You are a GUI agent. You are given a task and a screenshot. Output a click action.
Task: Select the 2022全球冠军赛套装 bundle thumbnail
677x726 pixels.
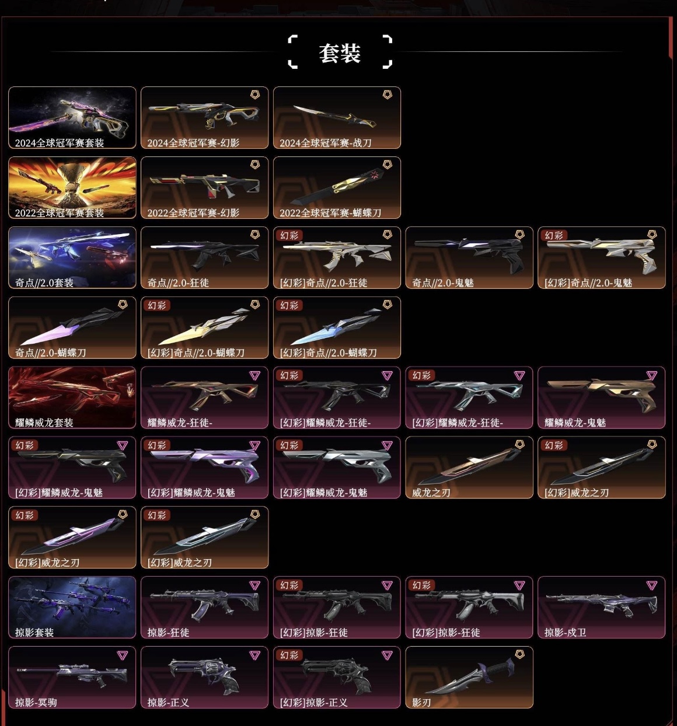pyautogui.click(x=72, y=188)
